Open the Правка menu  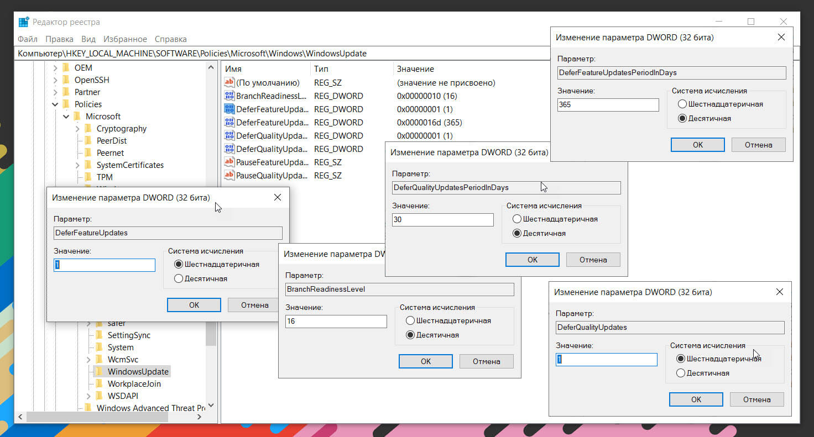point(60,39)
